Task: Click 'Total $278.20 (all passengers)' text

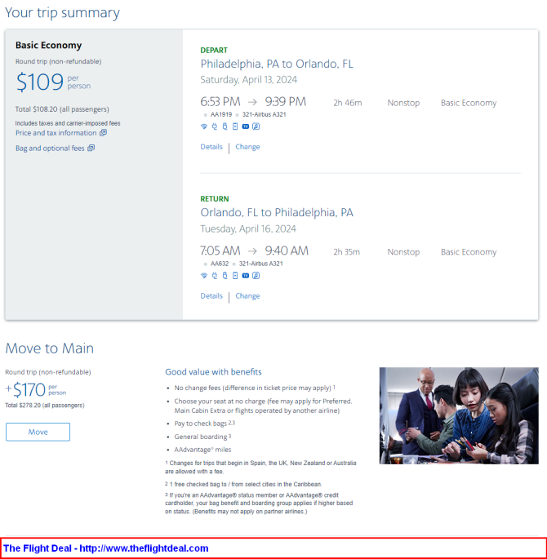Action: click(45, 406)
